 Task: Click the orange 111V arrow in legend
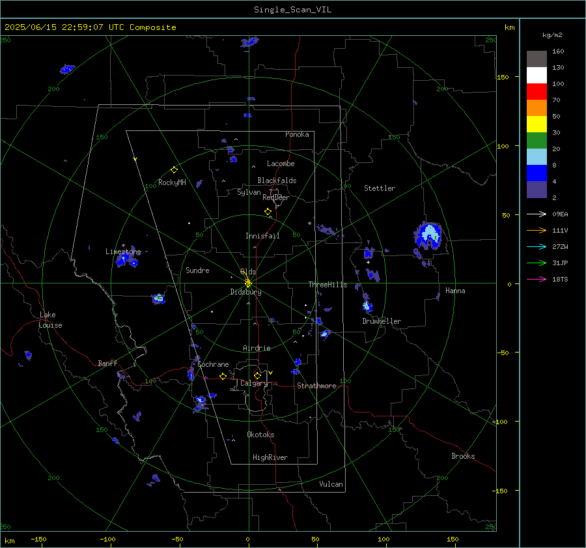click(x=537, y=231)
